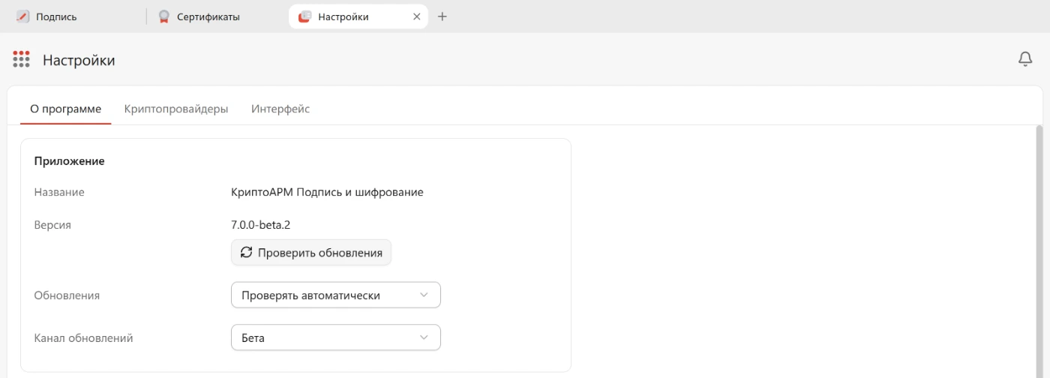Click the Канал обновлений label
The width and height of the screenshot is (1050, 378).
pos(83,337)
